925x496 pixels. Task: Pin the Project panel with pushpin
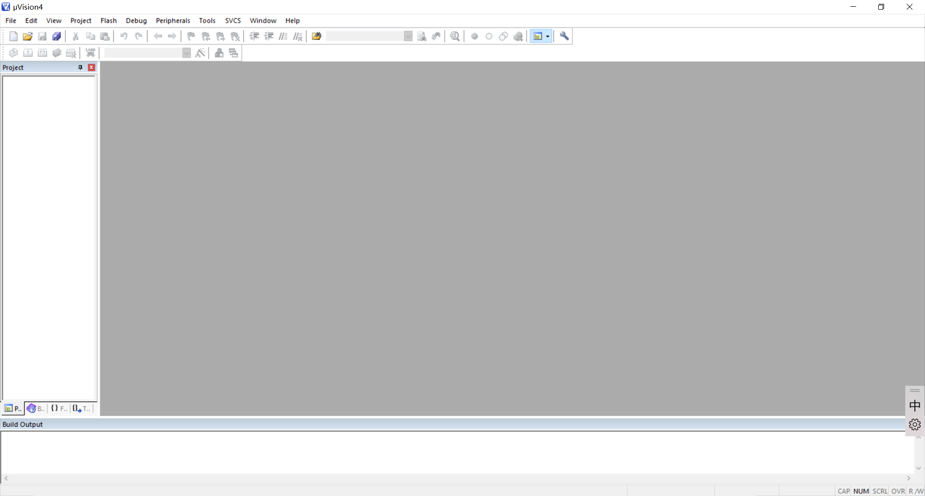[x=80, y=67]
